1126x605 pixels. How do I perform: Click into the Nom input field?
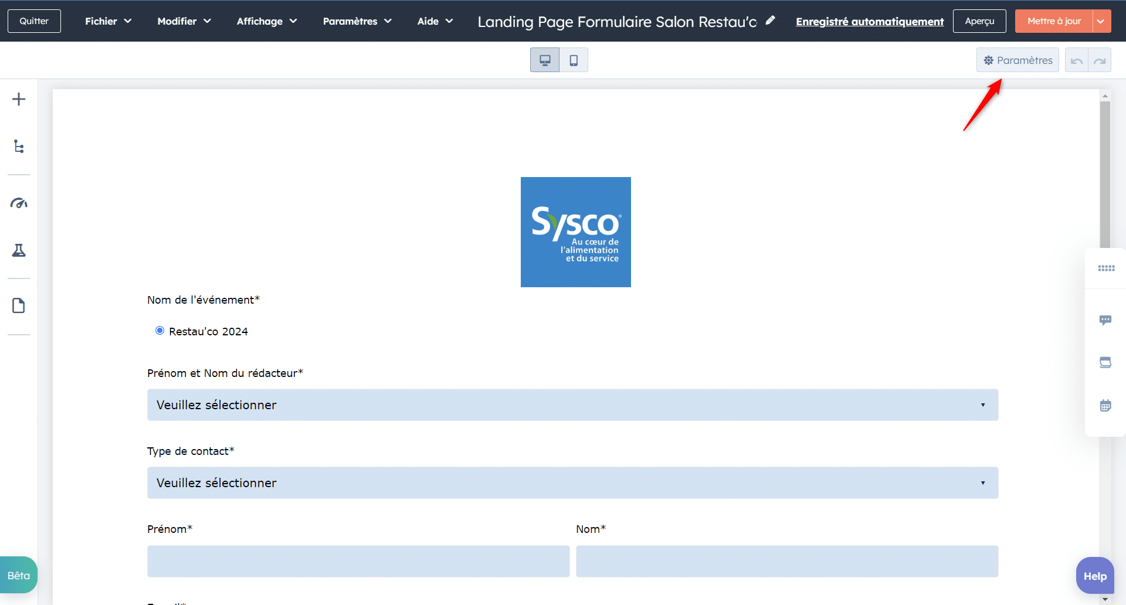click(x=787, y=562)
